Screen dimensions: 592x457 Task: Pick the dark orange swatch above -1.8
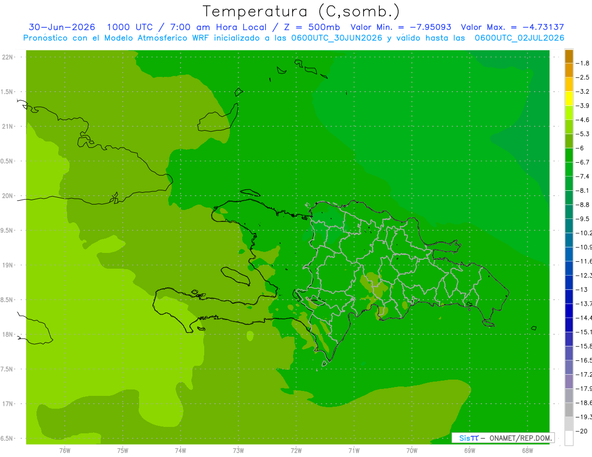[x=569, y=56]
